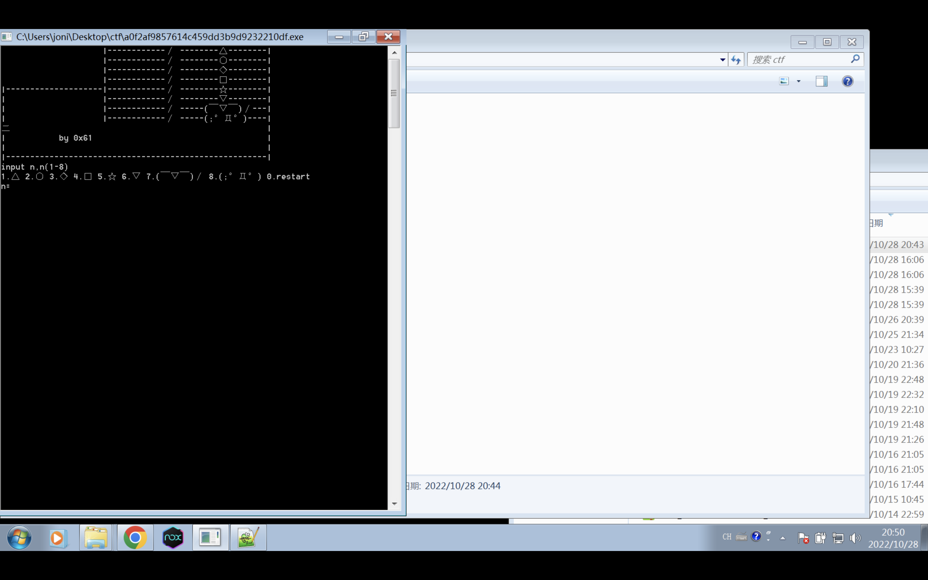Open the notepad editor taskbar icon
Viewport: 928px width, 580px height.
click(248, 537)
